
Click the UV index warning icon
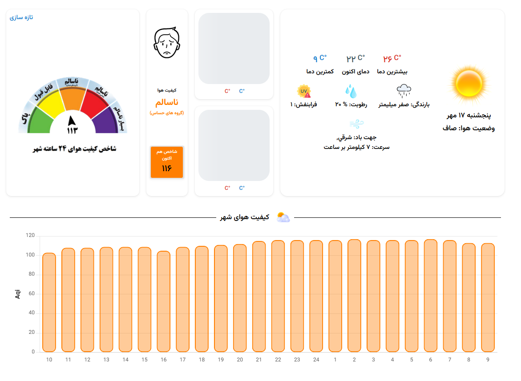pyautogui.click(x=304, y=91)
